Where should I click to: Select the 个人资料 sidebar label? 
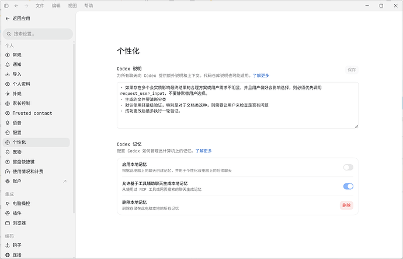[22, 84]
